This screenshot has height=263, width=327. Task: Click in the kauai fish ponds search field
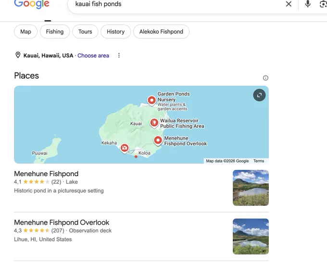[x=175, y=4]
